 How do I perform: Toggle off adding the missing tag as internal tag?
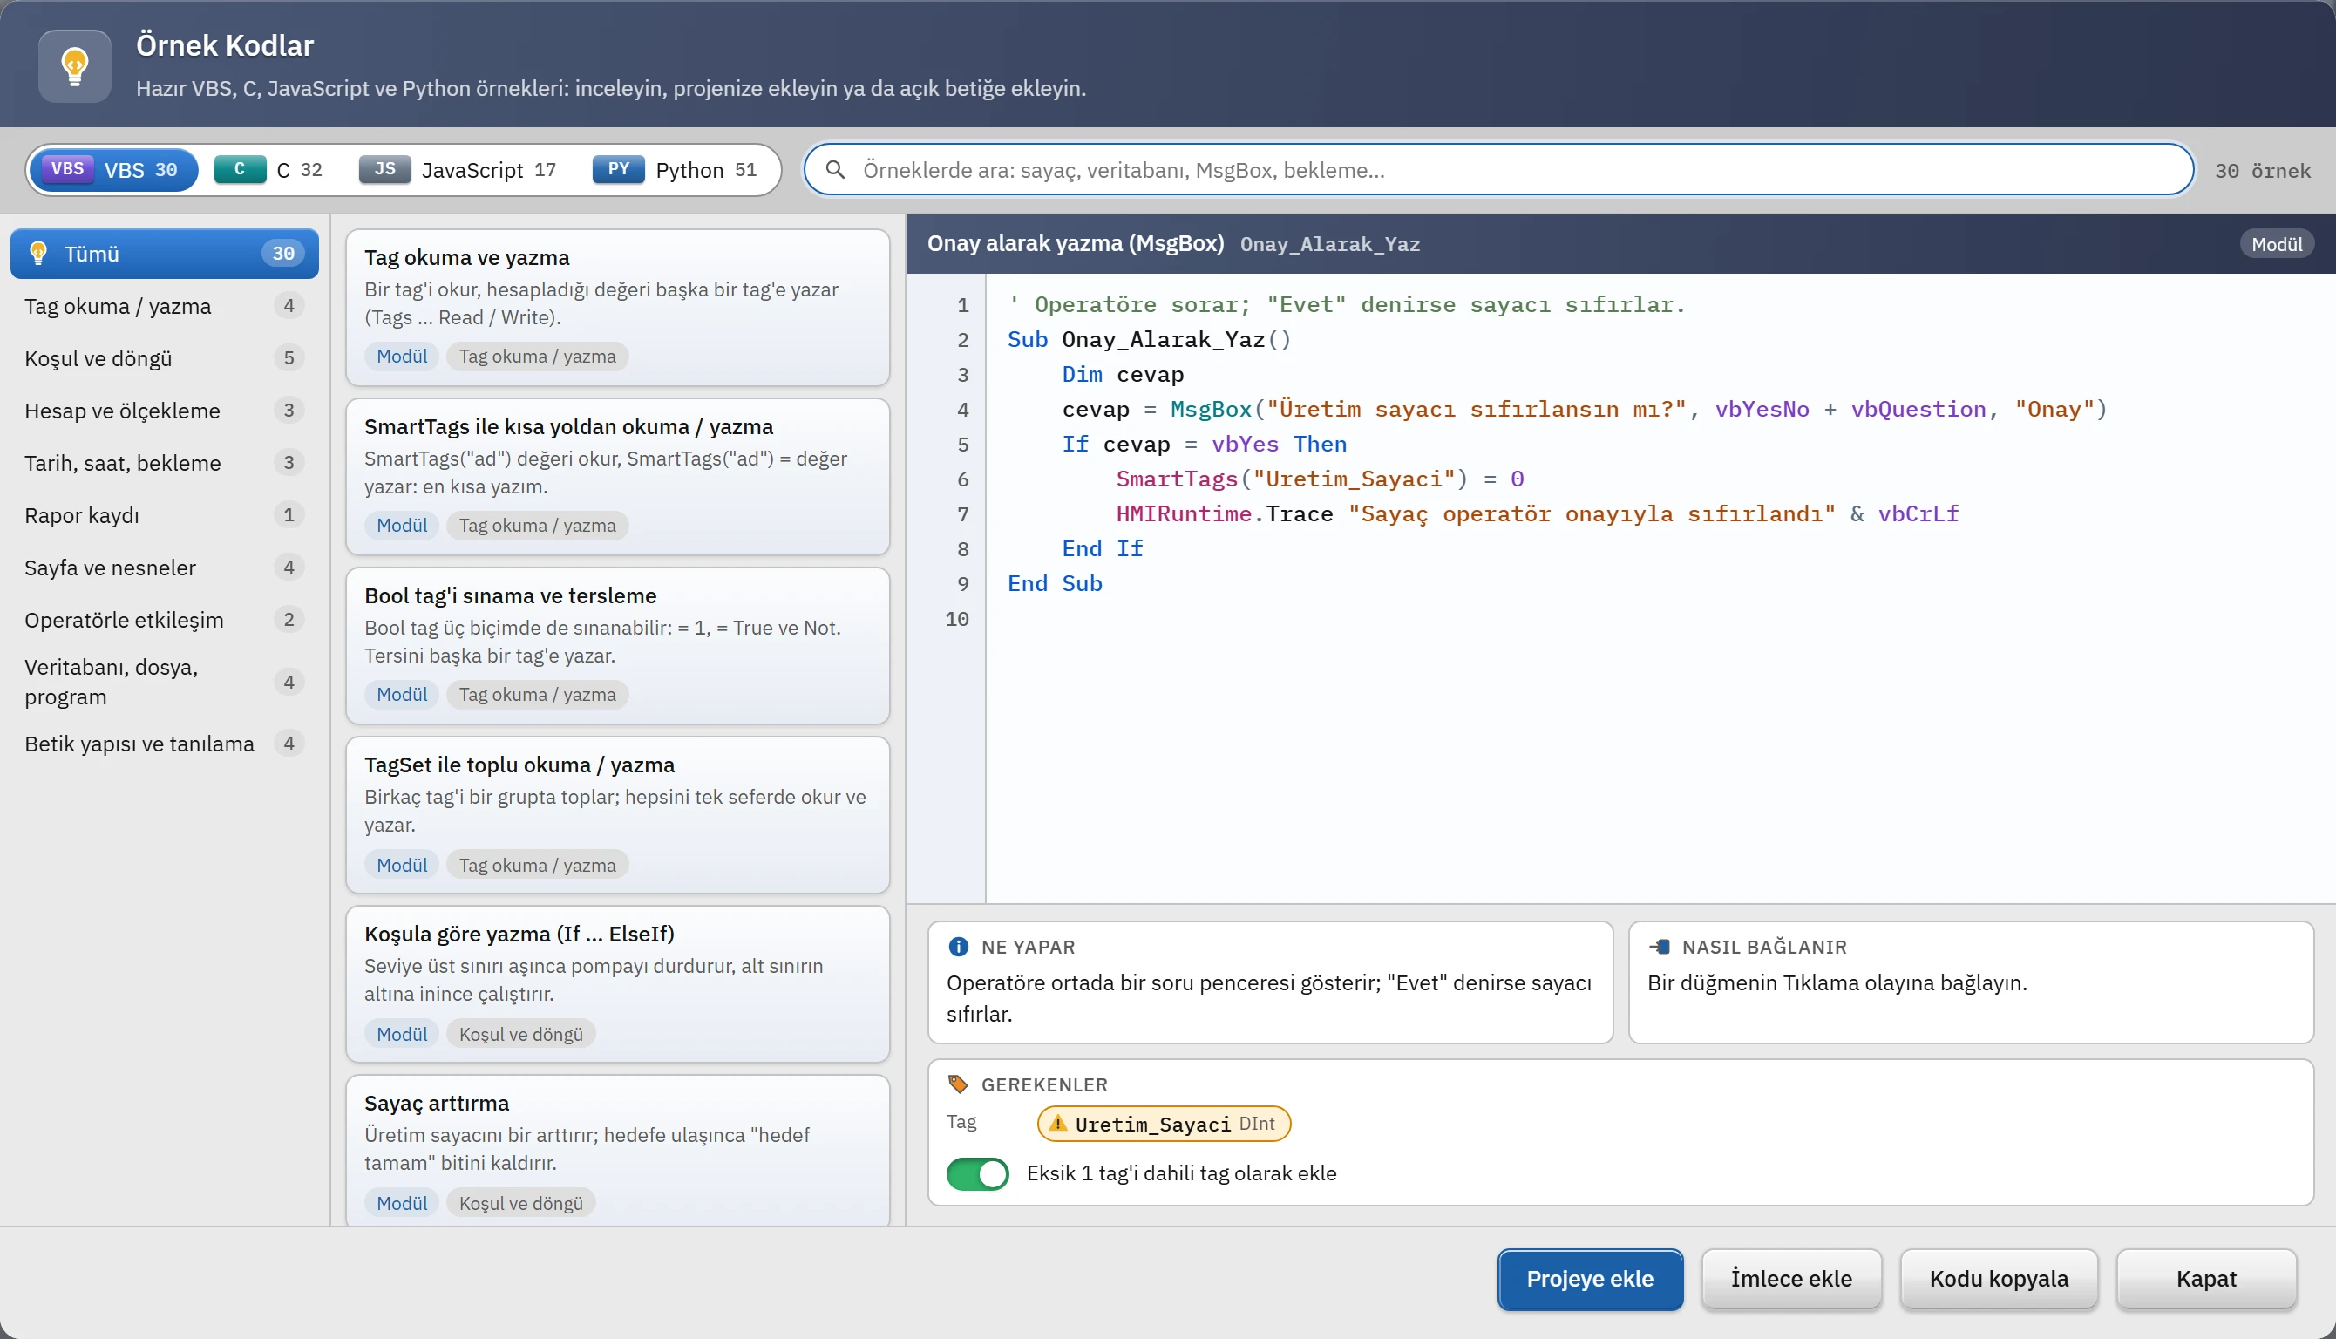click(977, 1173)
